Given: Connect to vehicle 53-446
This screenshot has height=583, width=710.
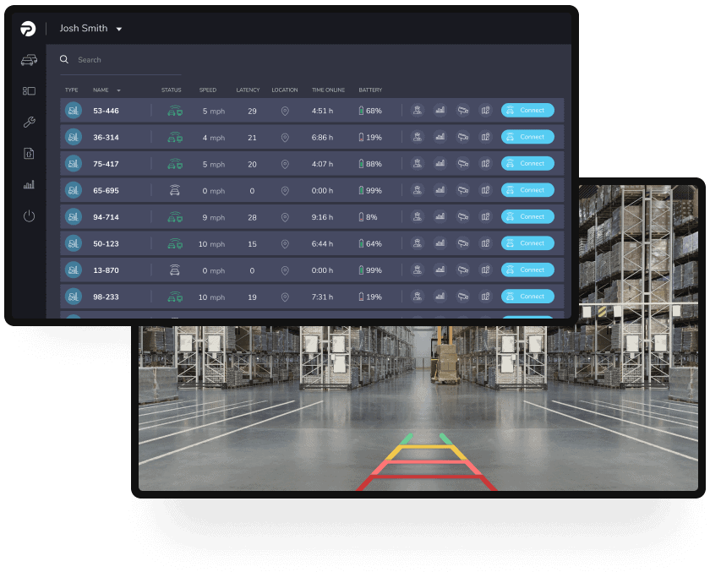Looking at the screenshot, I should pos(527,111).
